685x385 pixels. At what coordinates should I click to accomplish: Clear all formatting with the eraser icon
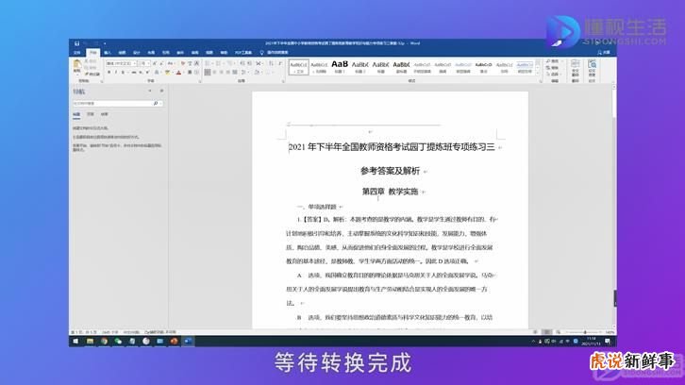point(183,63)
